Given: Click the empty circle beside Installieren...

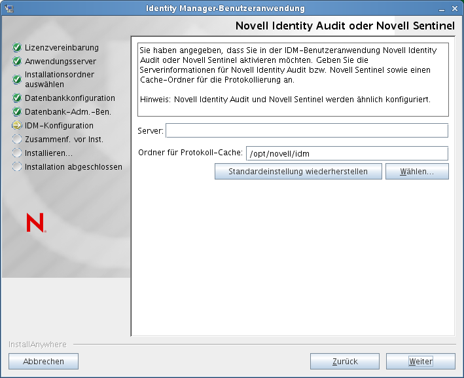Looking at the screenshot, I should 17,153.
